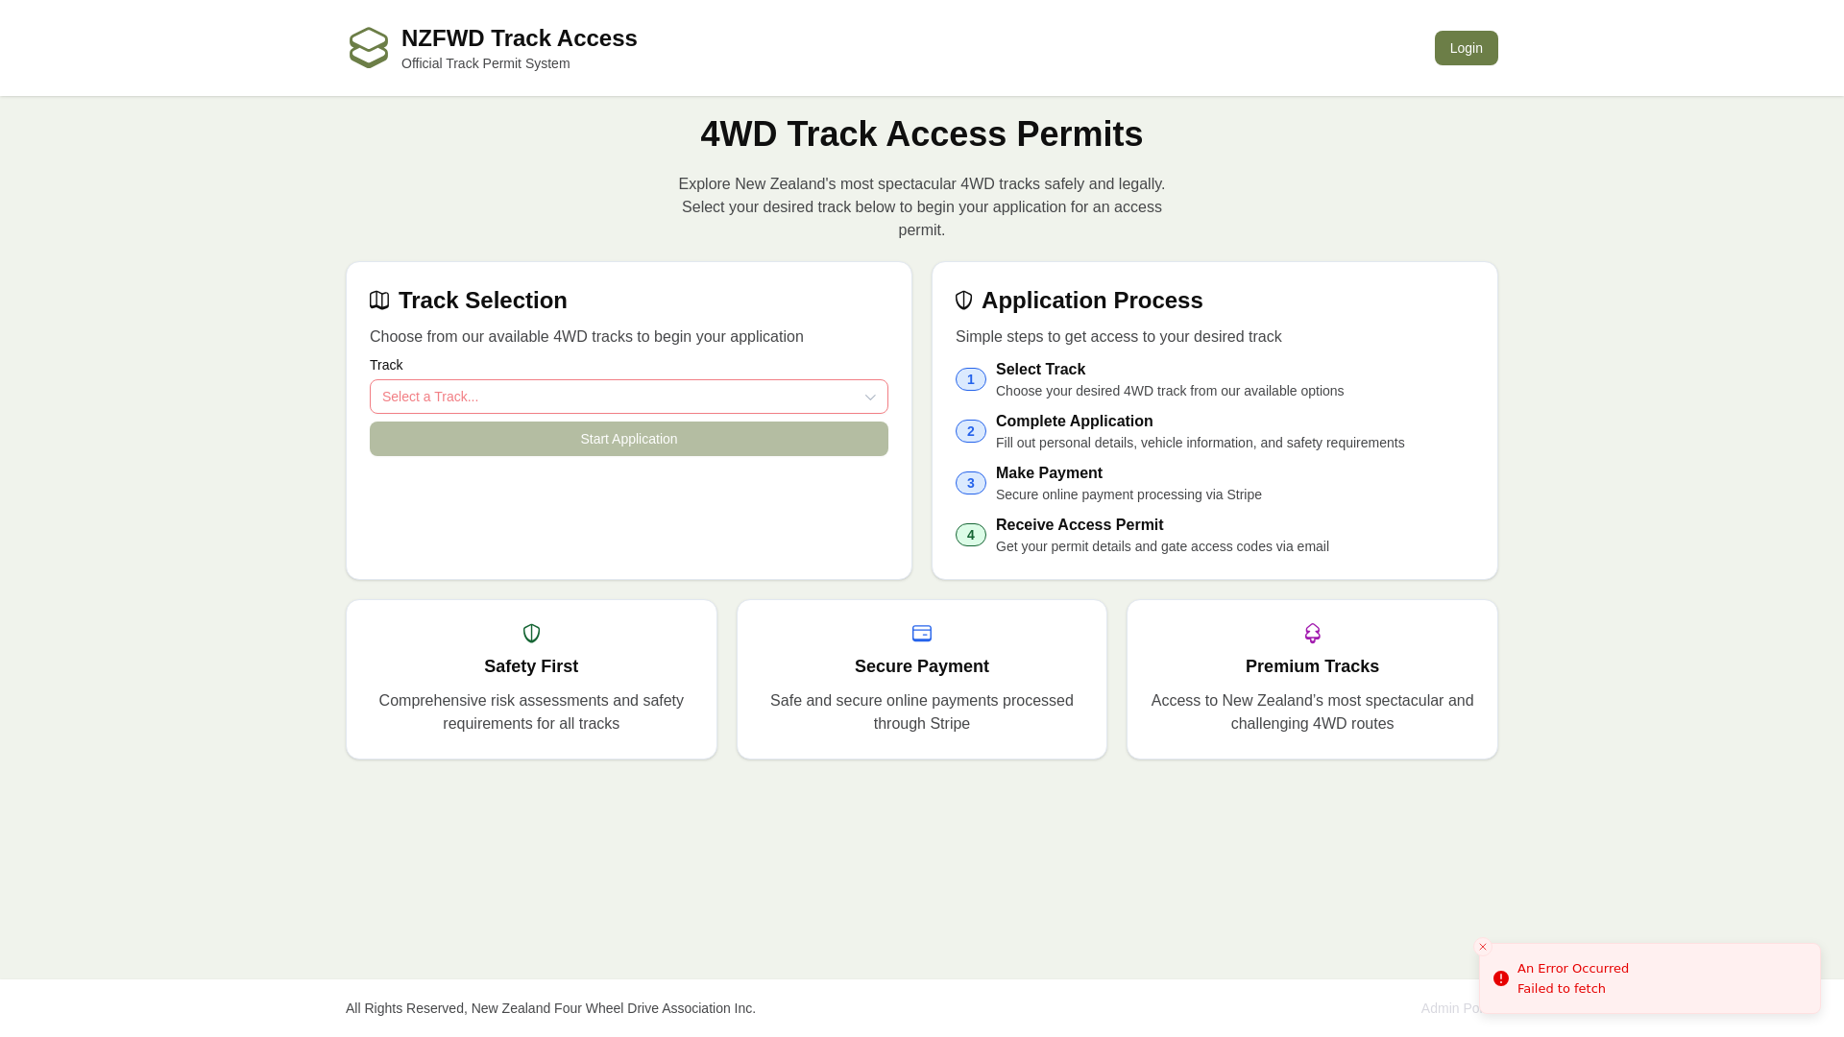Click the step 1 number badge
Screen dimensions: 1844x1037
(x=971, y=379)
